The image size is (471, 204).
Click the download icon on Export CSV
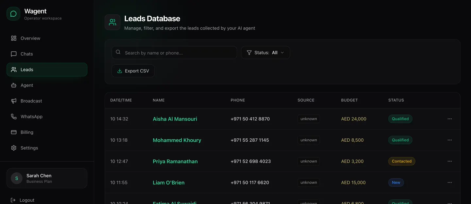click(120, 71)
